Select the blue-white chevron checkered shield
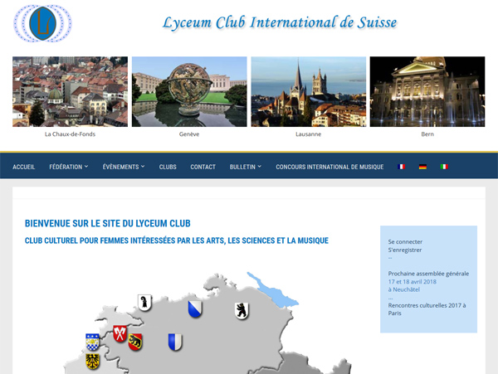This screenshot has width=498, height=374. click(92, 342)
